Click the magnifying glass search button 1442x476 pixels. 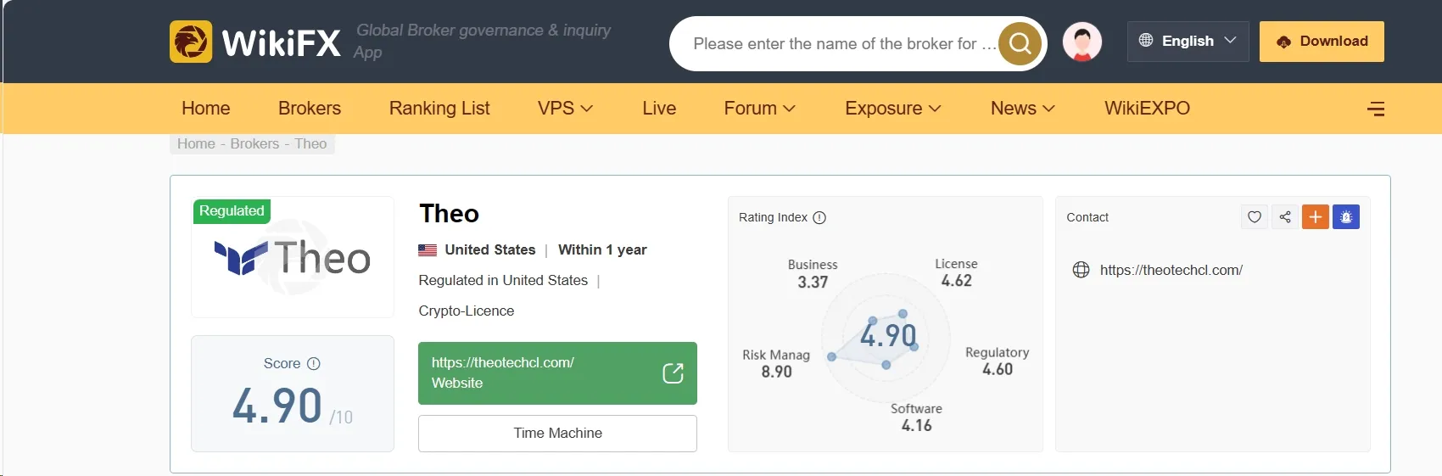[x=1020, y=43]
